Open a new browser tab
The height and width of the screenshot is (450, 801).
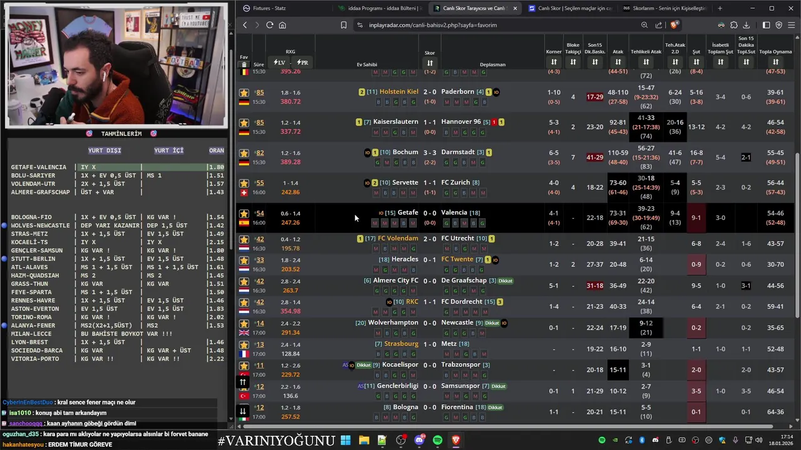click(x=720, y=8)
